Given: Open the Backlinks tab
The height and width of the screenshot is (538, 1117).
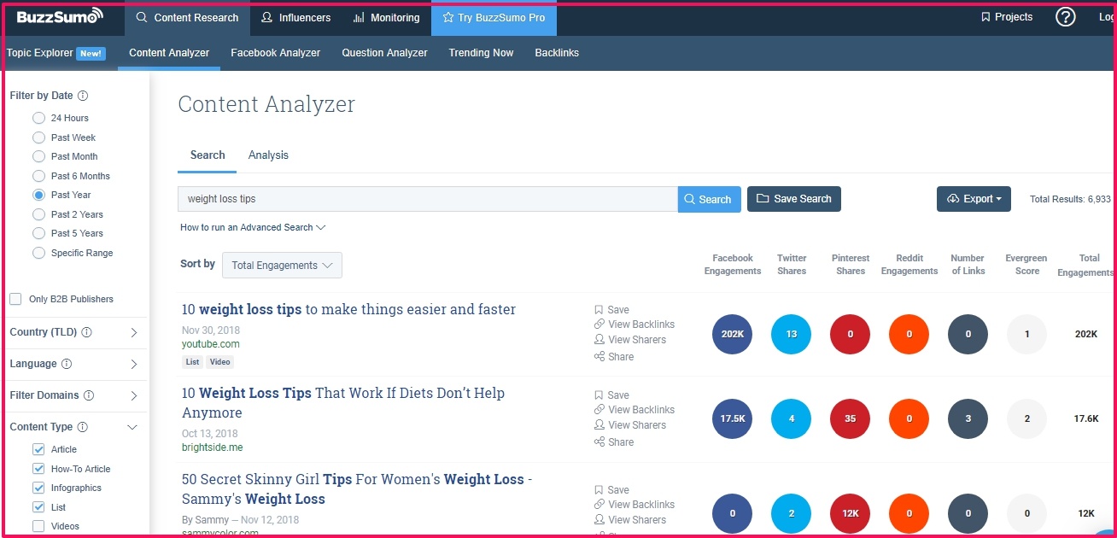Looking at the screenshot, I should 557,53.
